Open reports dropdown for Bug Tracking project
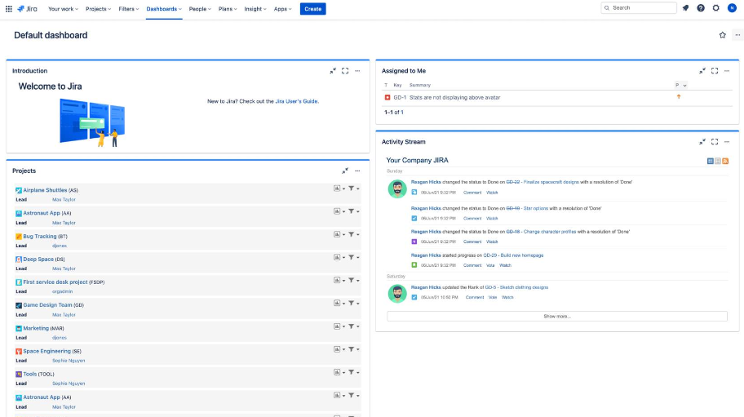Viewport: 744px width, 417px height. (339, 234)
